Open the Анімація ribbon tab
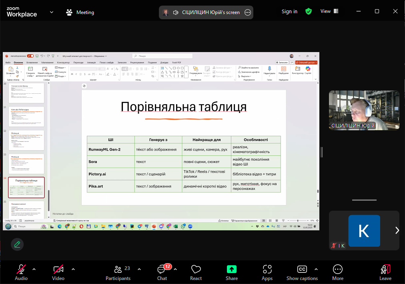This screenshot has width=405, height=284. click(x=91, y=62)
